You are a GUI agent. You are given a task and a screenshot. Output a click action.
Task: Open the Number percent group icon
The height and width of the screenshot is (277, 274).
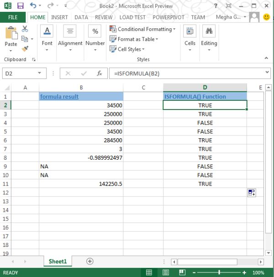95,31
